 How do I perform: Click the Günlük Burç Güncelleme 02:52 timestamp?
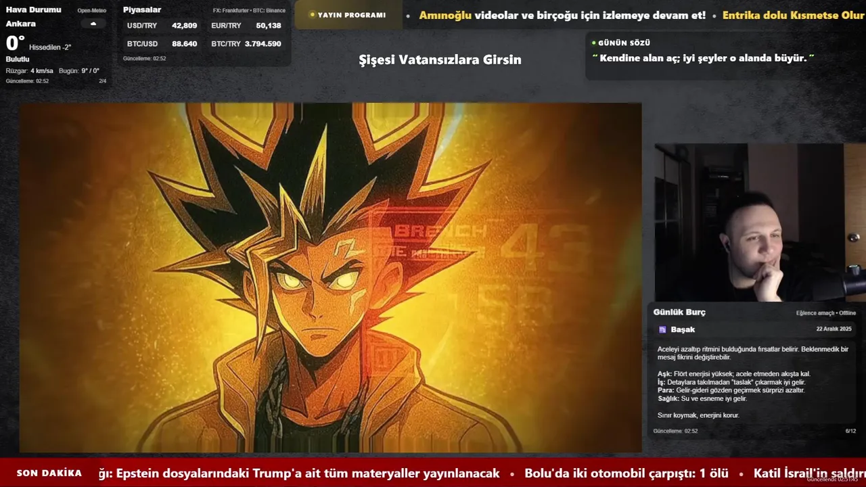click(x=675, y=431)
